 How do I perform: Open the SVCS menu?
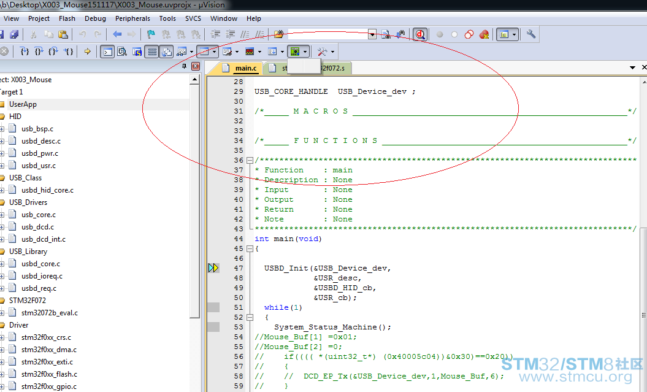(193, 18)
